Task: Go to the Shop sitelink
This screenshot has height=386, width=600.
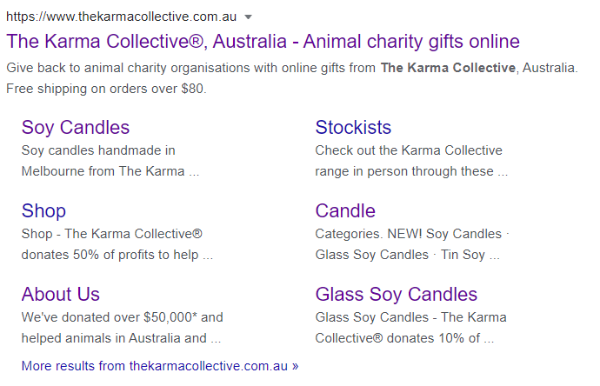Action: (43, 211)
